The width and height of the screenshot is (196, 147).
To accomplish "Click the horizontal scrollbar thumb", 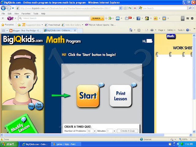I will pos(84,135).
